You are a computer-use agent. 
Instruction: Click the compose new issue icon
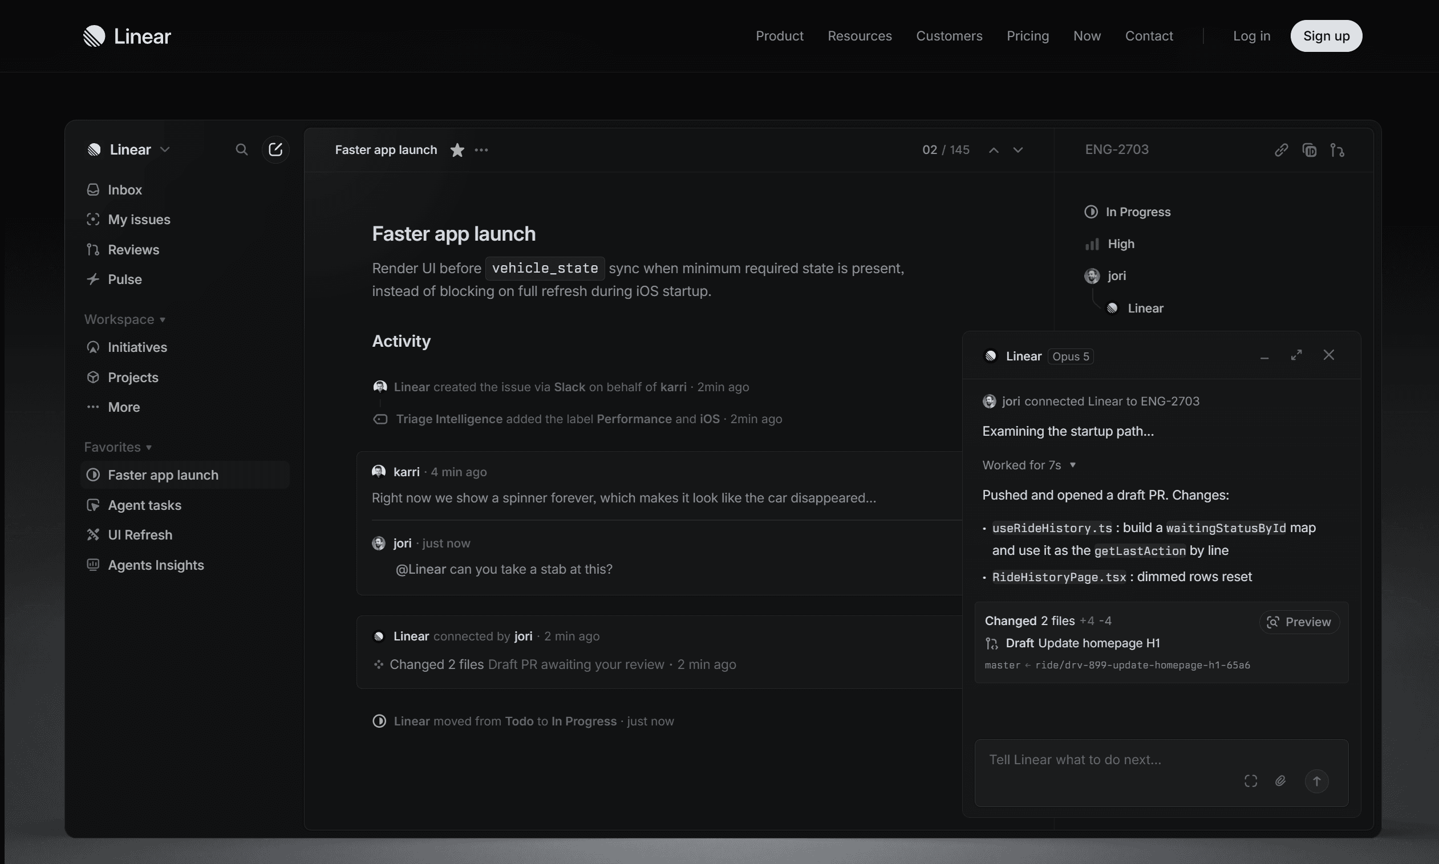pyautogui.click(x=275, y=149)
